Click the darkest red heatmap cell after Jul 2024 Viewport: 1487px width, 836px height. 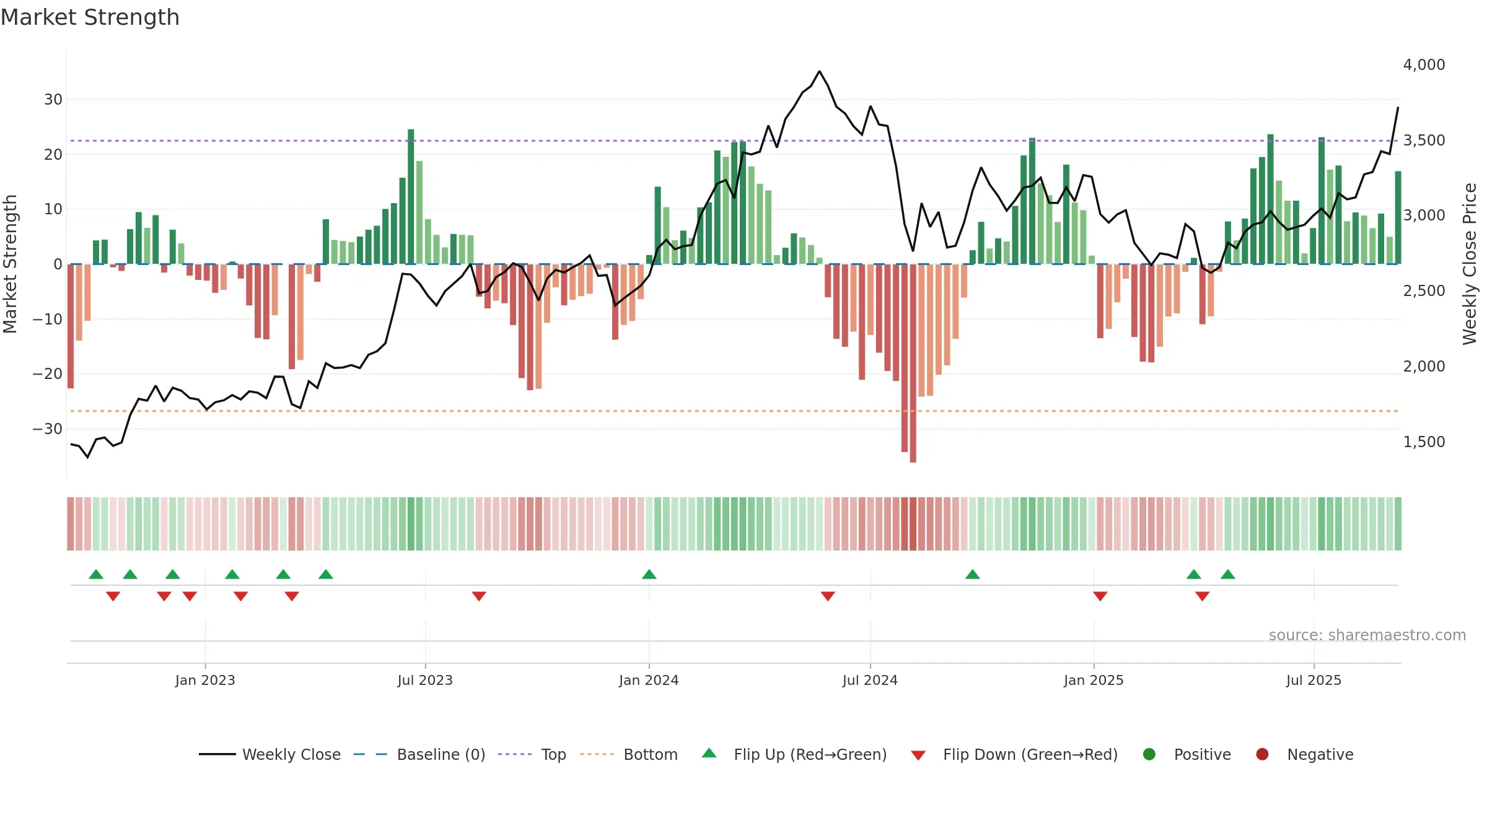coord(913,524)
